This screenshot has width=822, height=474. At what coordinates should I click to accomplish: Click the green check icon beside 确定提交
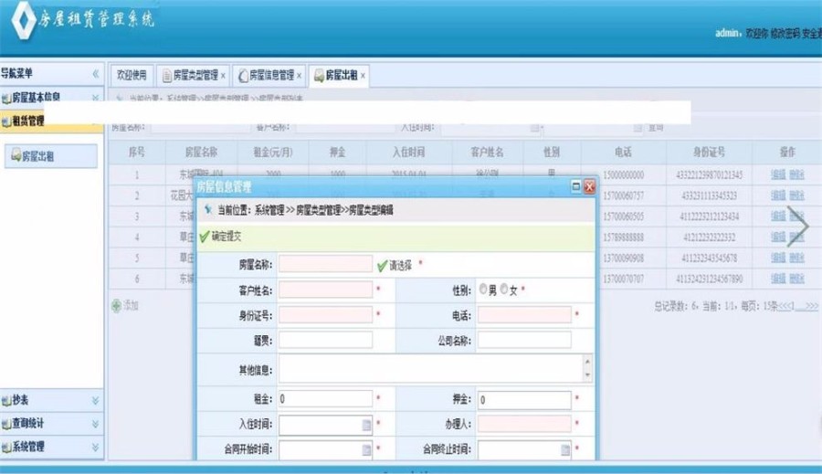click(205, 237)
